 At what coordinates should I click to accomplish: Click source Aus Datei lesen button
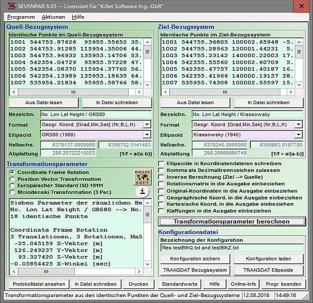(x=44, y=103)
